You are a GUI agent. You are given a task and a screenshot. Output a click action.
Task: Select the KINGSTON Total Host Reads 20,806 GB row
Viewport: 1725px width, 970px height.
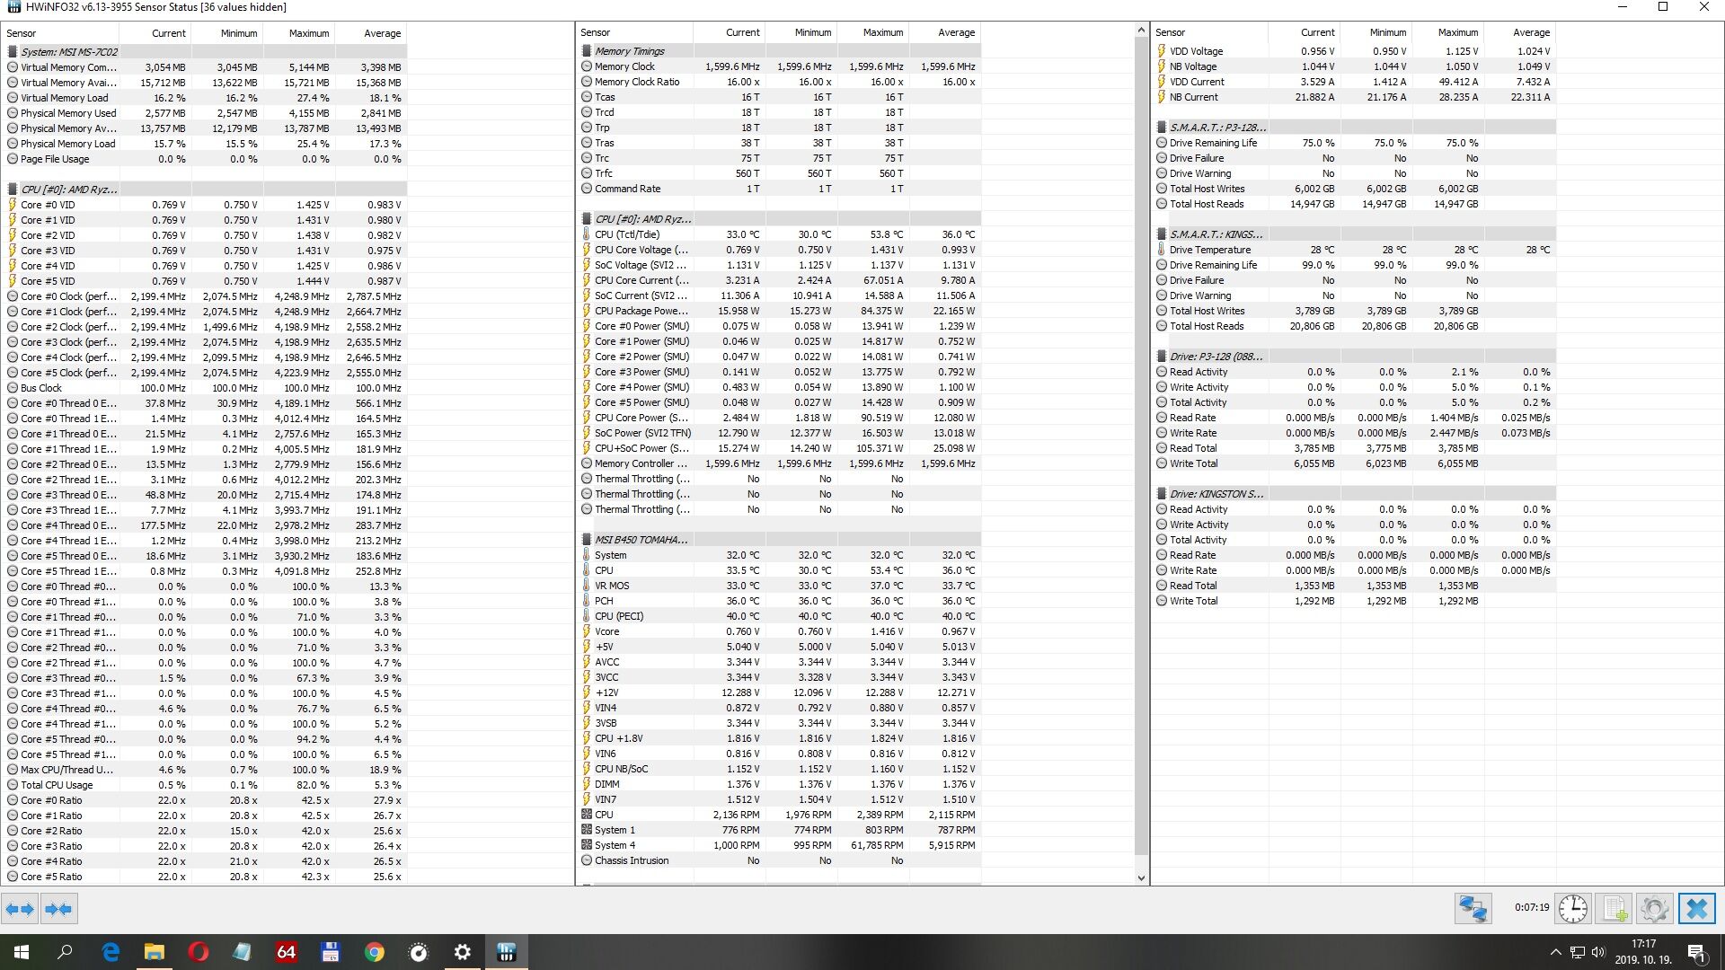[x=1354, y=326]
